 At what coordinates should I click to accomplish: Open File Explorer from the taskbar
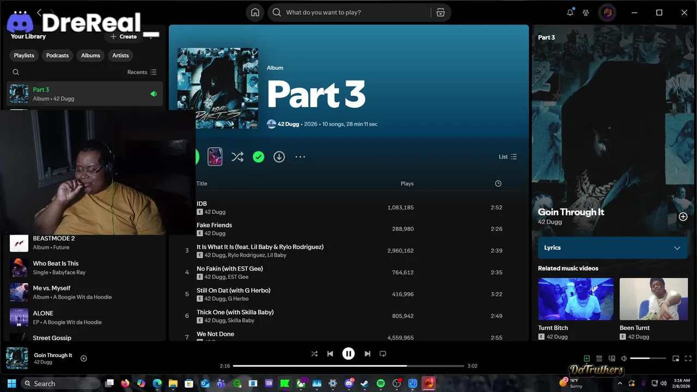[173, 383]
